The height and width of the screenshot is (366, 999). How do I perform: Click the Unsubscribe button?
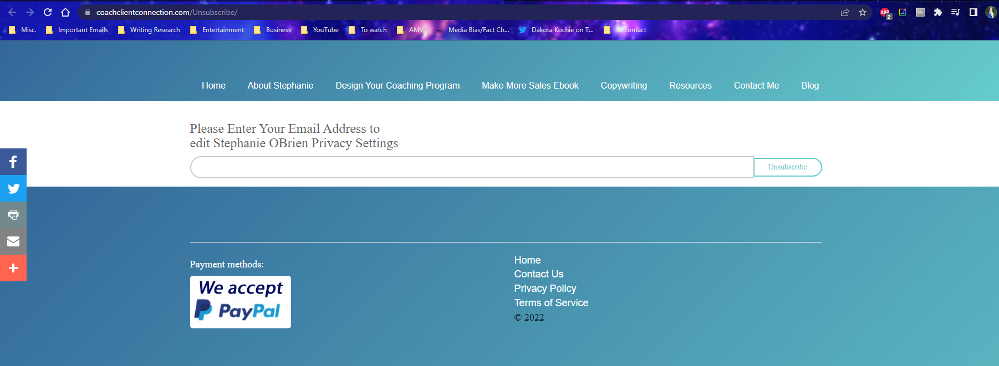coord(788,167)
